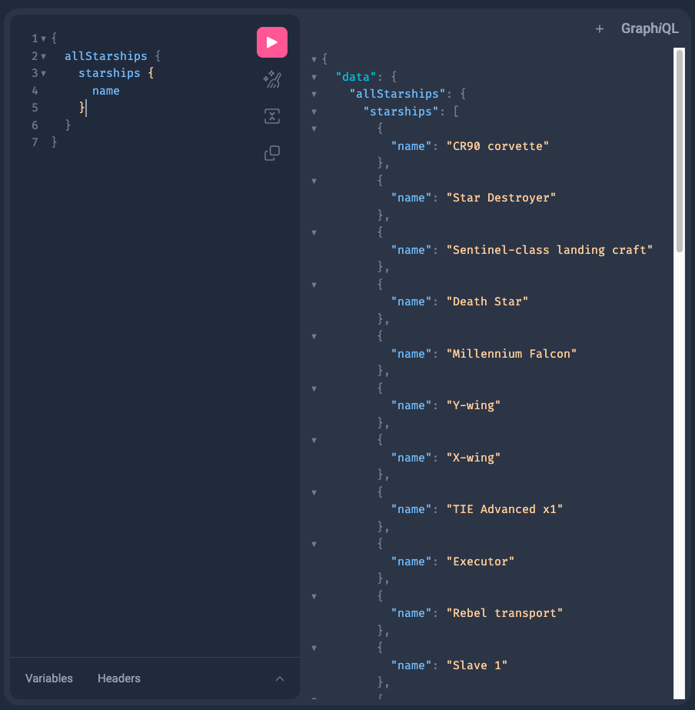Click the "allStarships" key in response
695x710 pixels.
[x=397, y=94]
